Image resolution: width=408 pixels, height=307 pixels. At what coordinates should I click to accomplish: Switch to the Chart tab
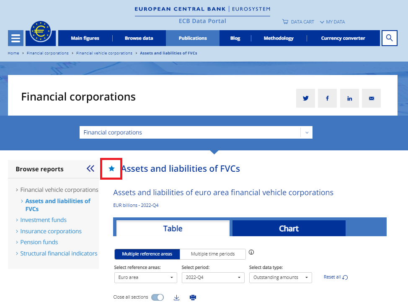(x=289, y=229)
